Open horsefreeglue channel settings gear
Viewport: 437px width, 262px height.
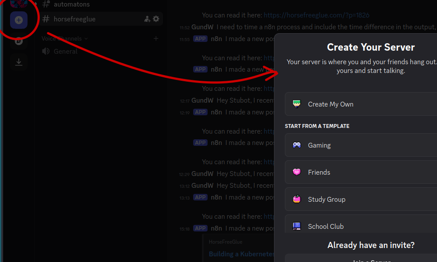(156, 19)
